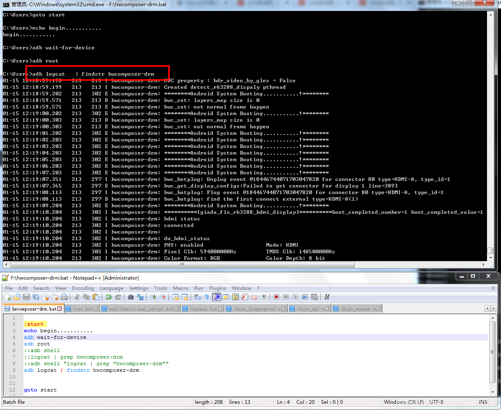
Task: Click the Save All toolbar icon
Action: tap(36, 297)
